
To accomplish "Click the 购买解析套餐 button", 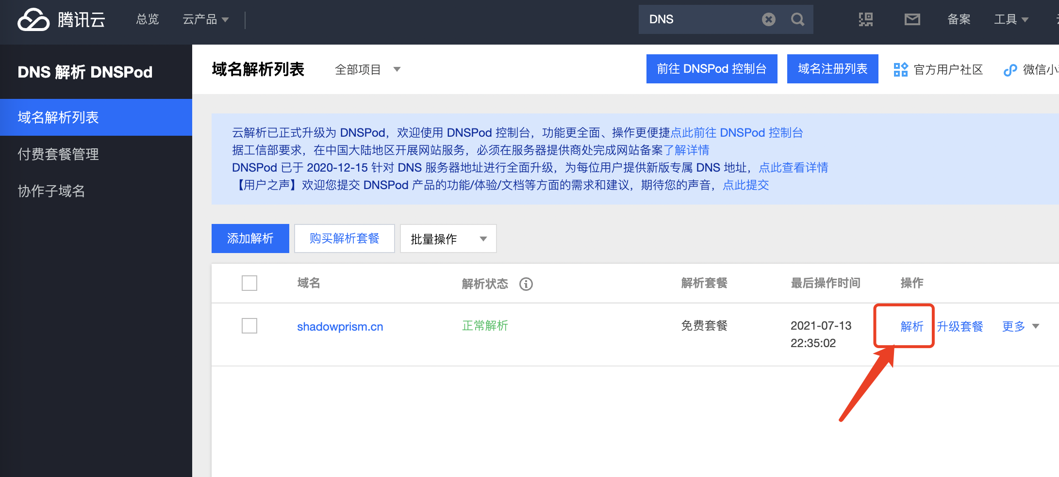I will [x=345, y=238].
